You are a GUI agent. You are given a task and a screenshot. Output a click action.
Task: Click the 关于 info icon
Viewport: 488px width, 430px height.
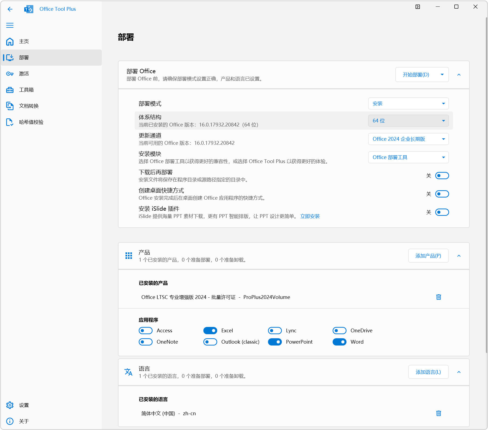click(10, 421)
